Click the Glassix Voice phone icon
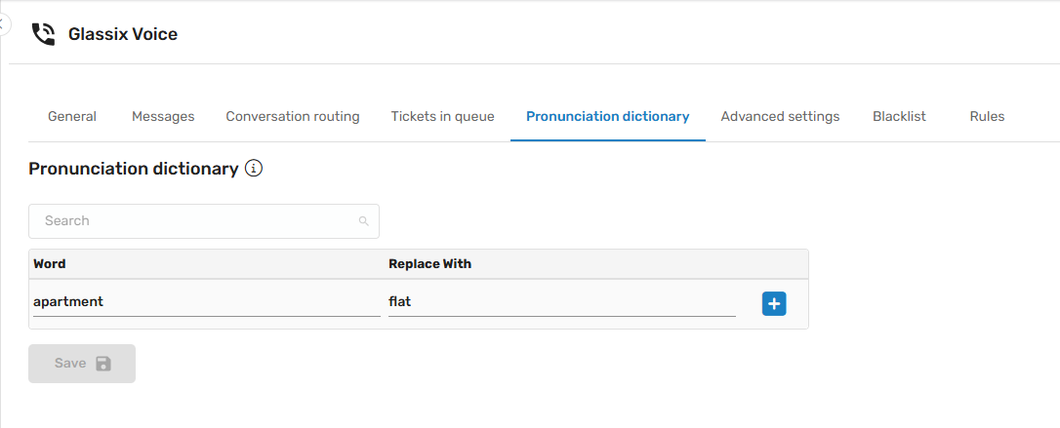 (43, 35)
